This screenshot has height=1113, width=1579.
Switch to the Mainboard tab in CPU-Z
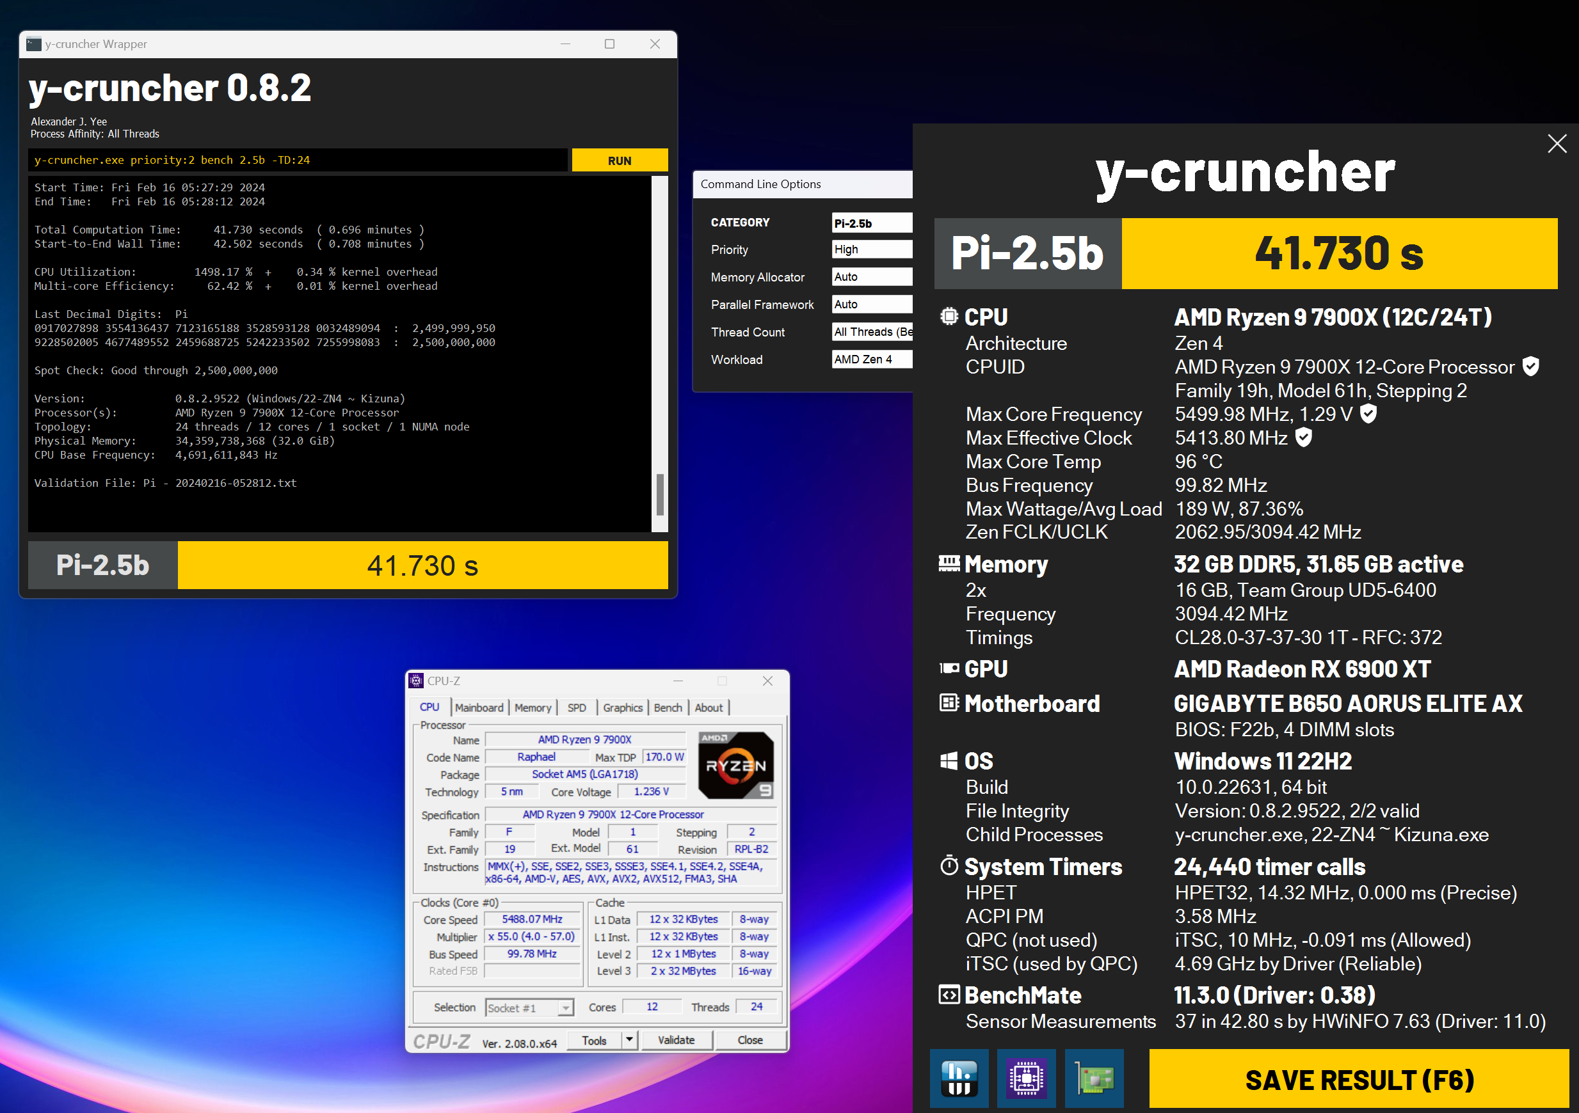pyautogui.click(x=479, y=707)
